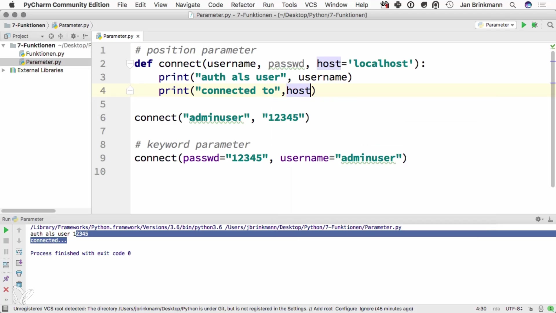
Task: Collapse the 7-Funktionen project folder
Action: coord(3,46)
